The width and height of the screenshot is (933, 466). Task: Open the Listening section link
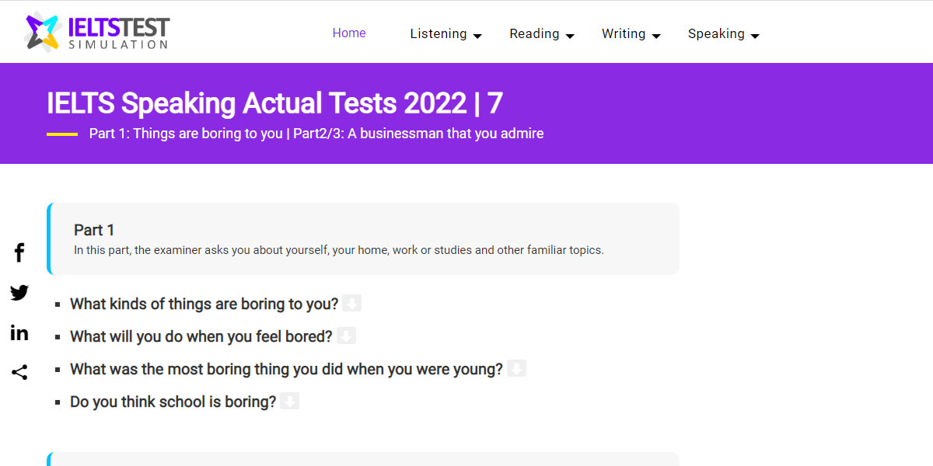(439, 33)
